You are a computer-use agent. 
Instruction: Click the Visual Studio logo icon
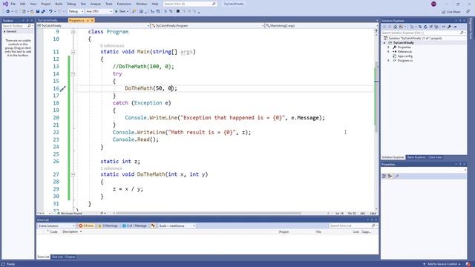(x=5, y=4)
